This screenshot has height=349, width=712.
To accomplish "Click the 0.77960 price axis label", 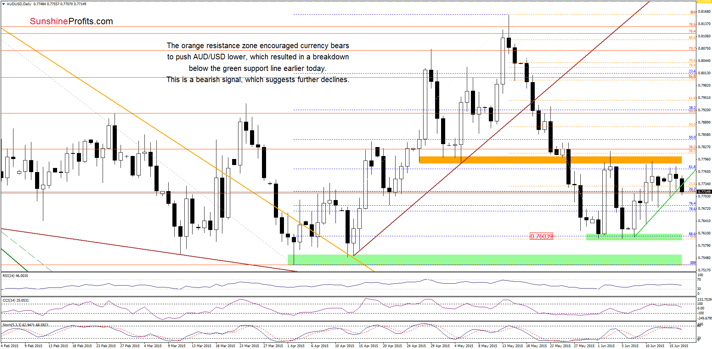I will [x=704, y=159].
